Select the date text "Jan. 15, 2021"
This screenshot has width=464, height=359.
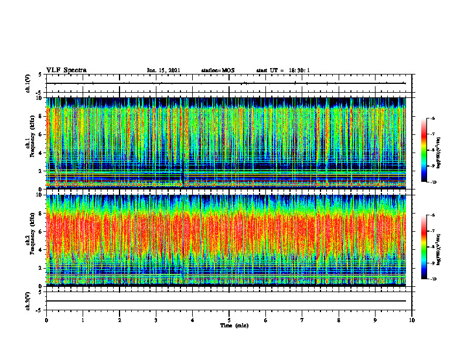click(163, 70)
